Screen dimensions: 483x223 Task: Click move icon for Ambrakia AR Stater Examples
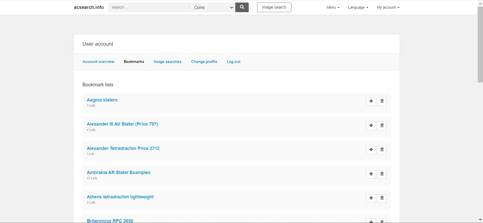371,174
